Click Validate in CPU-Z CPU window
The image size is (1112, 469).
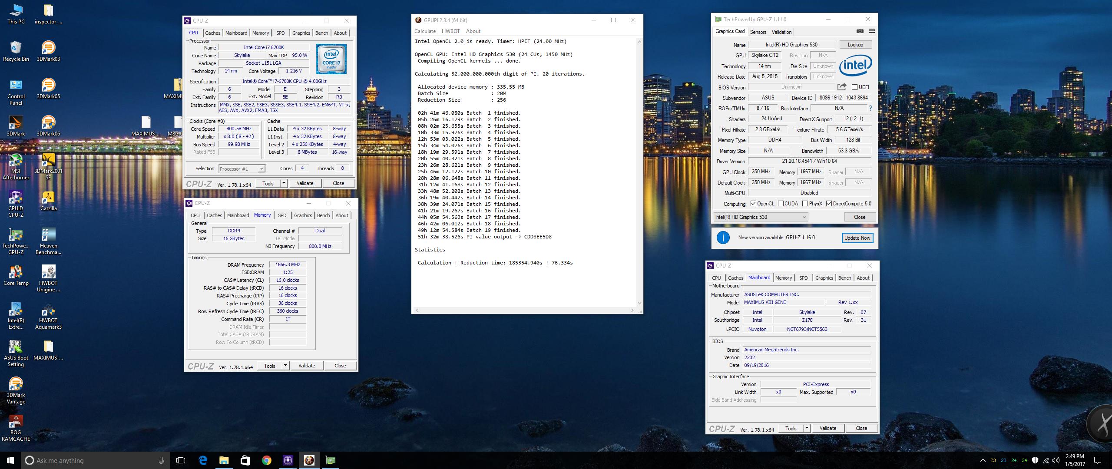tap(305, 183)
